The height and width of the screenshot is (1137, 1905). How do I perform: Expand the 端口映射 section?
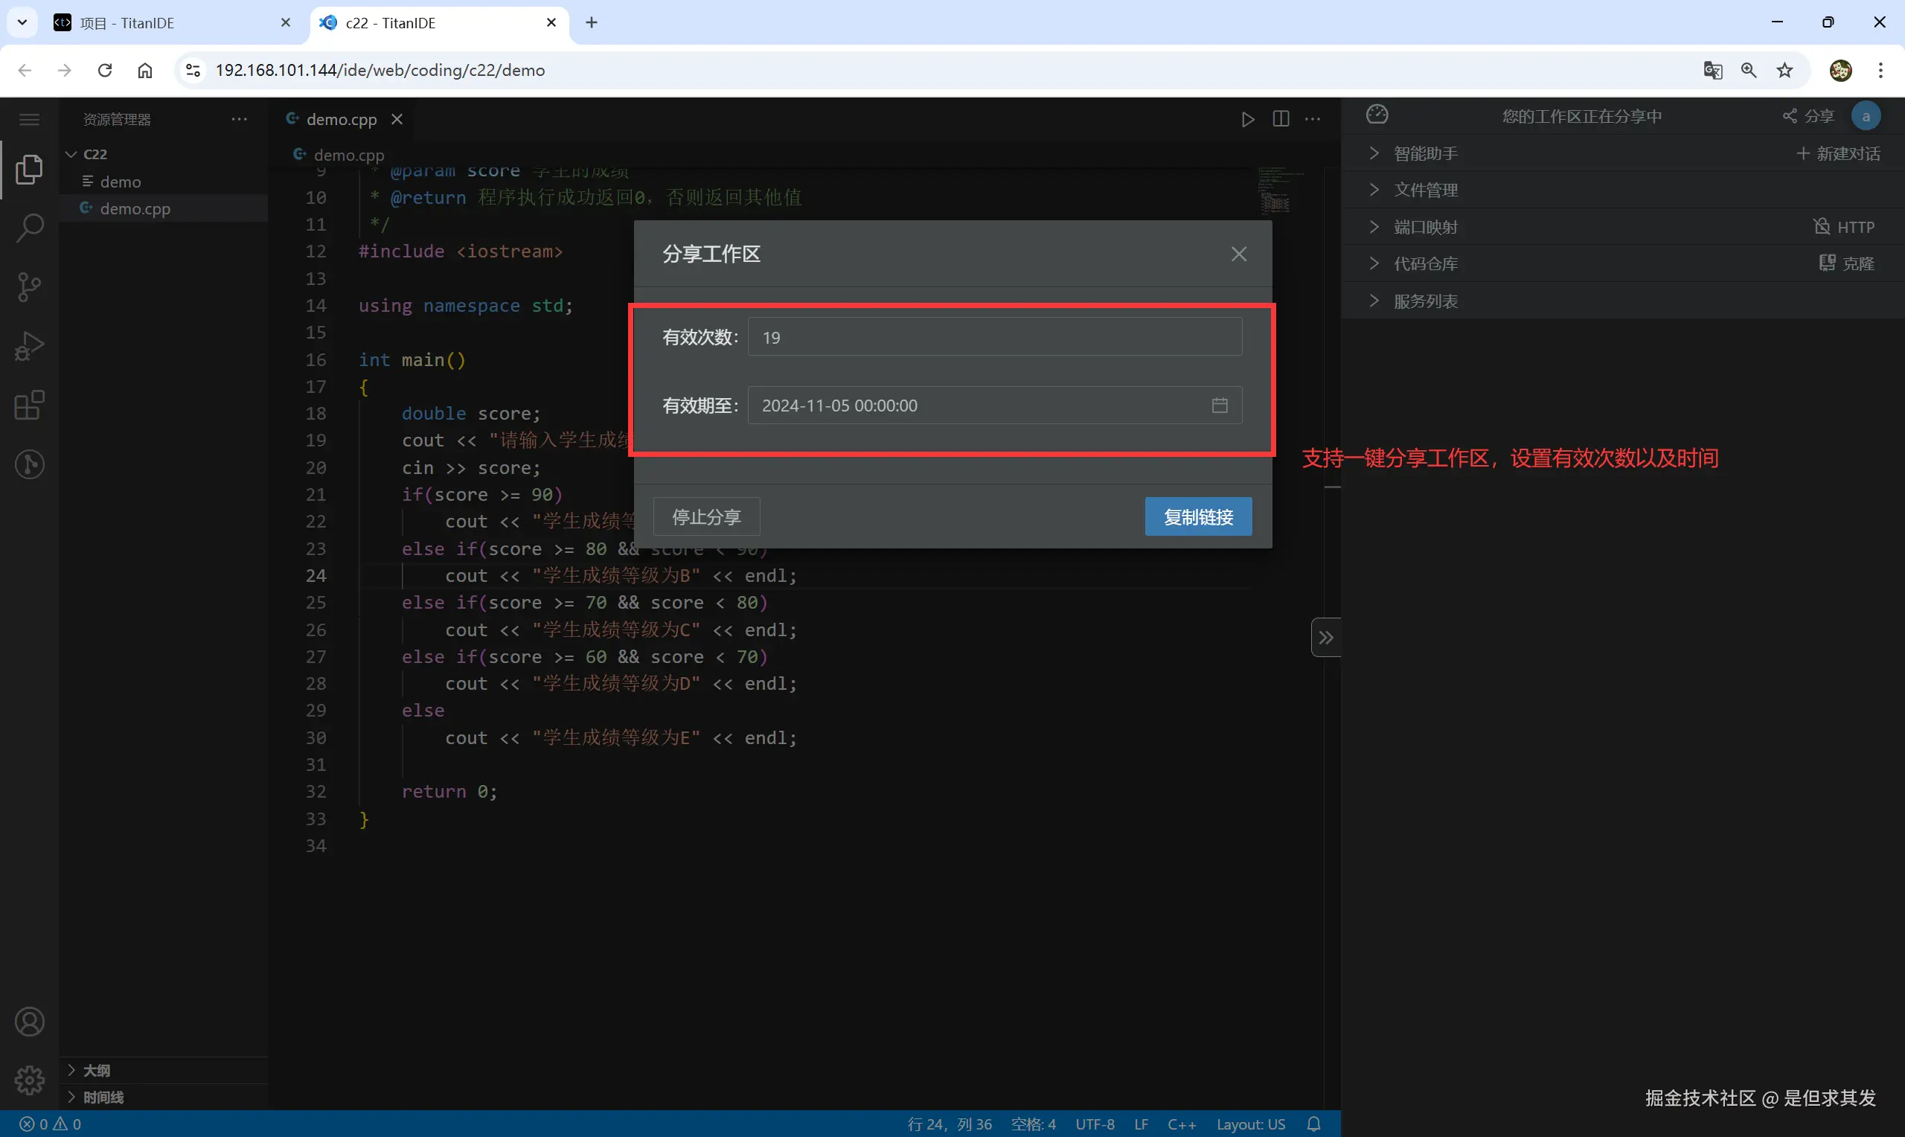coord(1425,228)
